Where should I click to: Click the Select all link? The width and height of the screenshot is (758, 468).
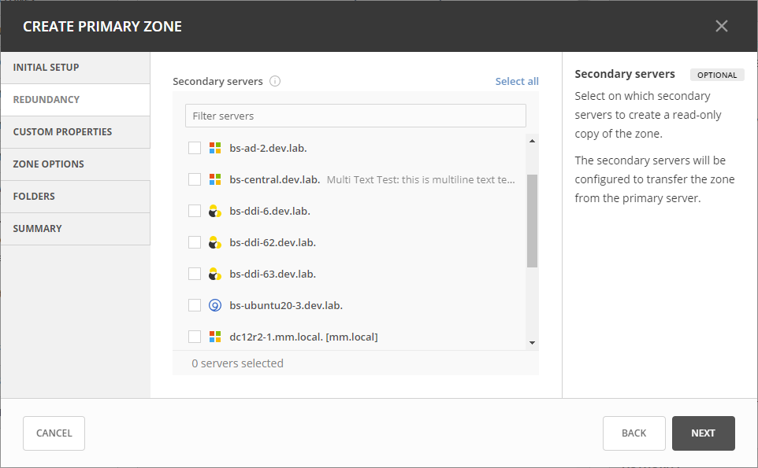517,81
